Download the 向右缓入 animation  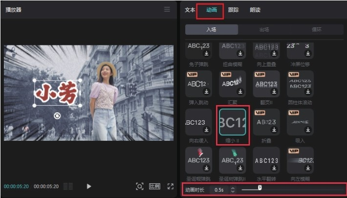point(206,130)
